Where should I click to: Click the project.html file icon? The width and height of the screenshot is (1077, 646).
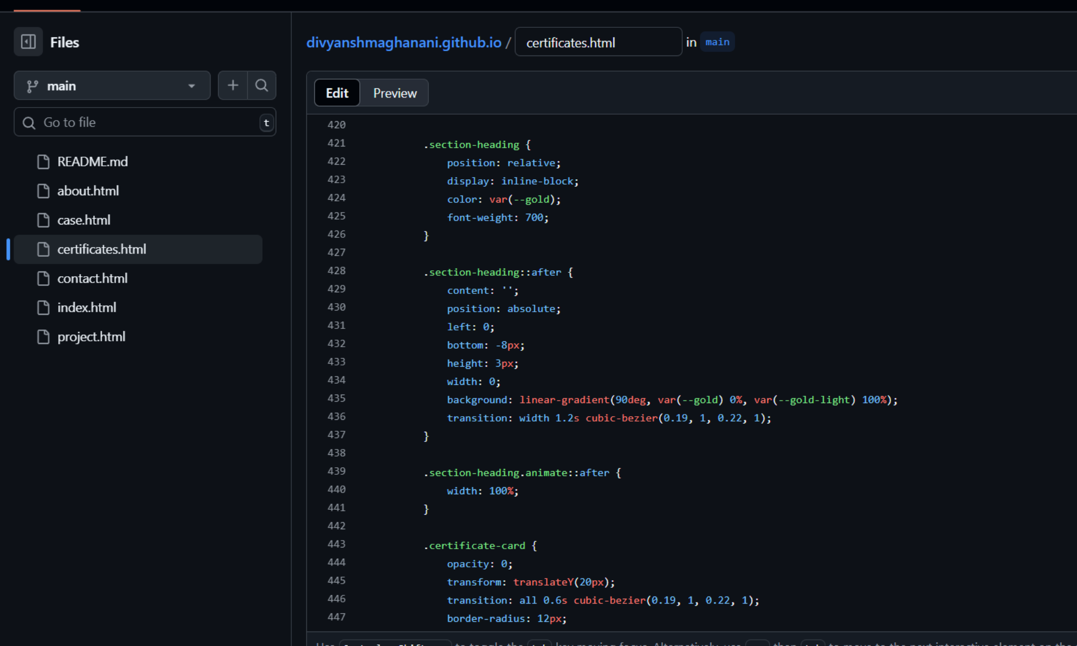click(x=43, y=337)
